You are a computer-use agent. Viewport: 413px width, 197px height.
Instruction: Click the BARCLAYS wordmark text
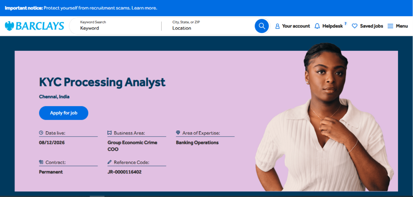(x=40, y=26)
